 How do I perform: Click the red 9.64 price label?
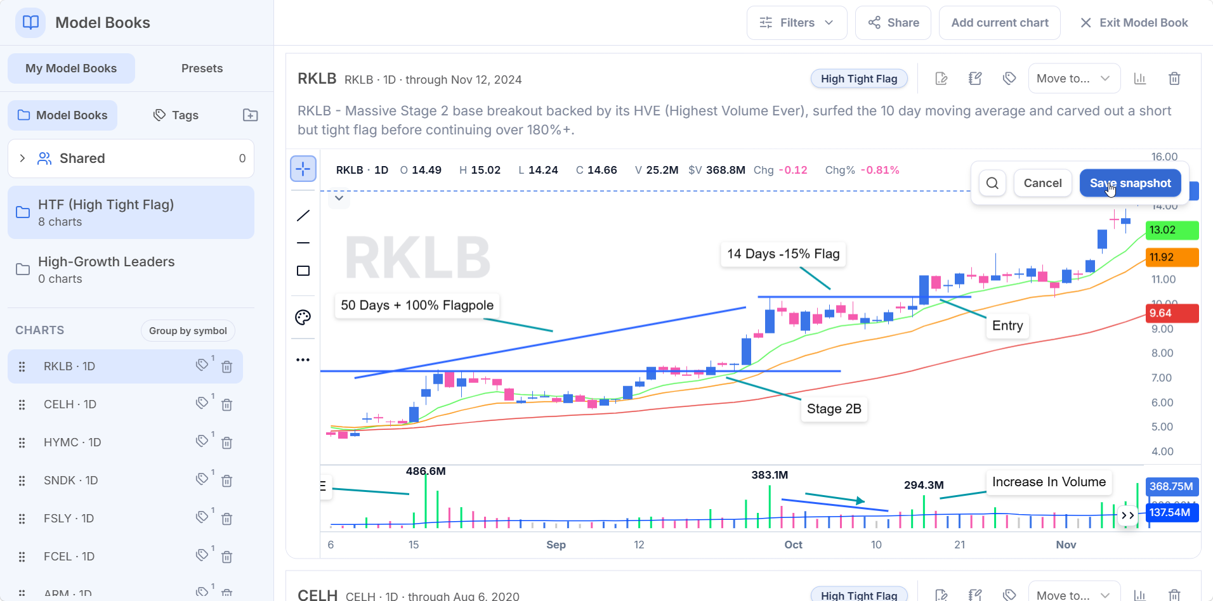[x=1172, y=313]
